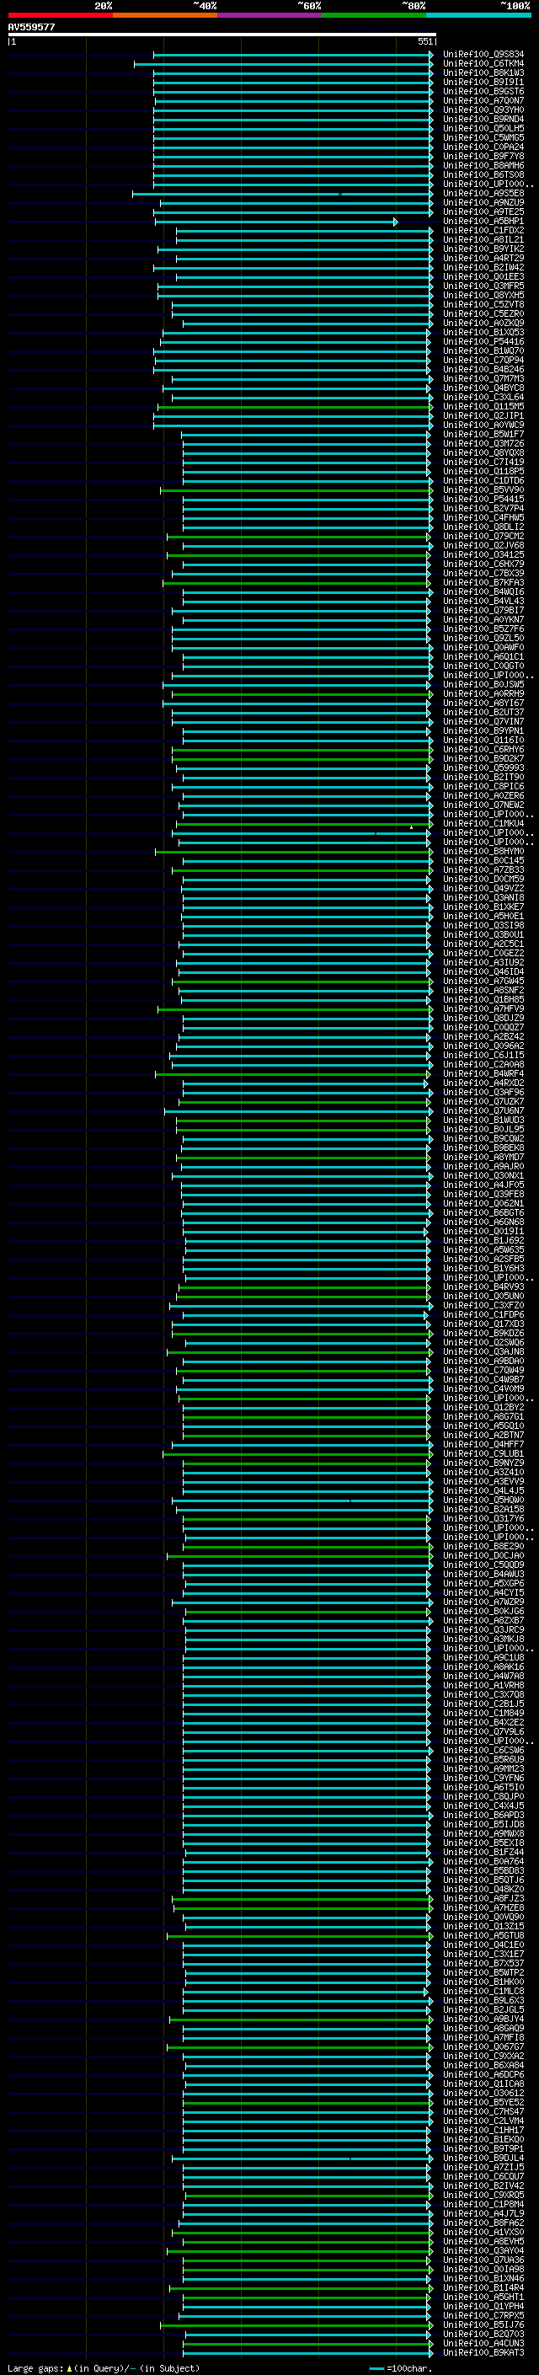Click the green ~80% identity legend segment
Viewport: 539px width, 2375px height.
click(373, 15)
